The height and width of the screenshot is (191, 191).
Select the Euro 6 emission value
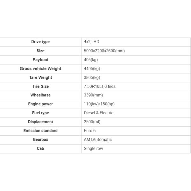90,131
